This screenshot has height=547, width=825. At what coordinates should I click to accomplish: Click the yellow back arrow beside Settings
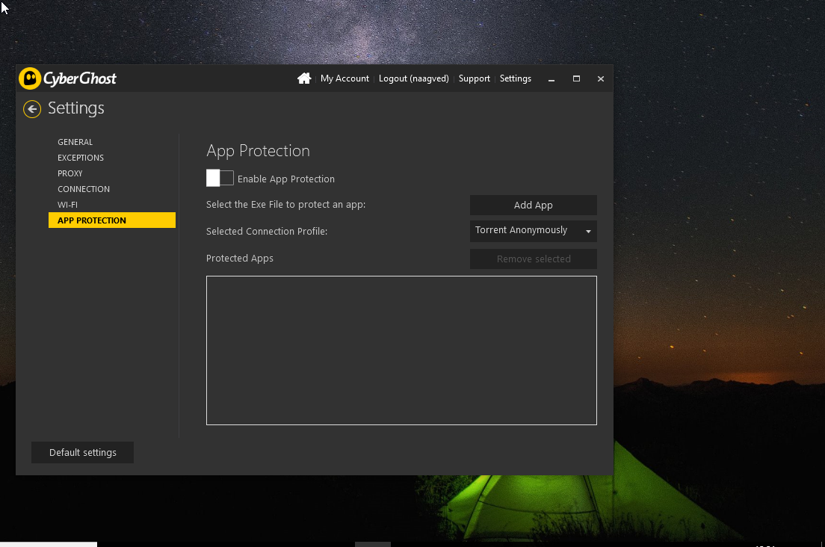[x=32, y=109]
